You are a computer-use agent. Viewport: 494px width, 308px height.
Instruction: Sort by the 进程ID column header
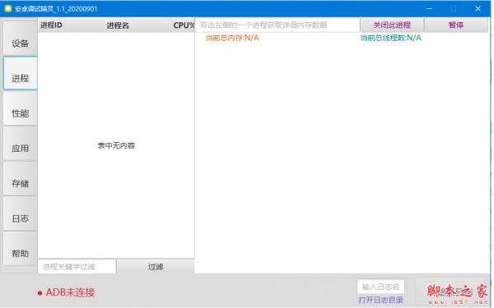51,25
